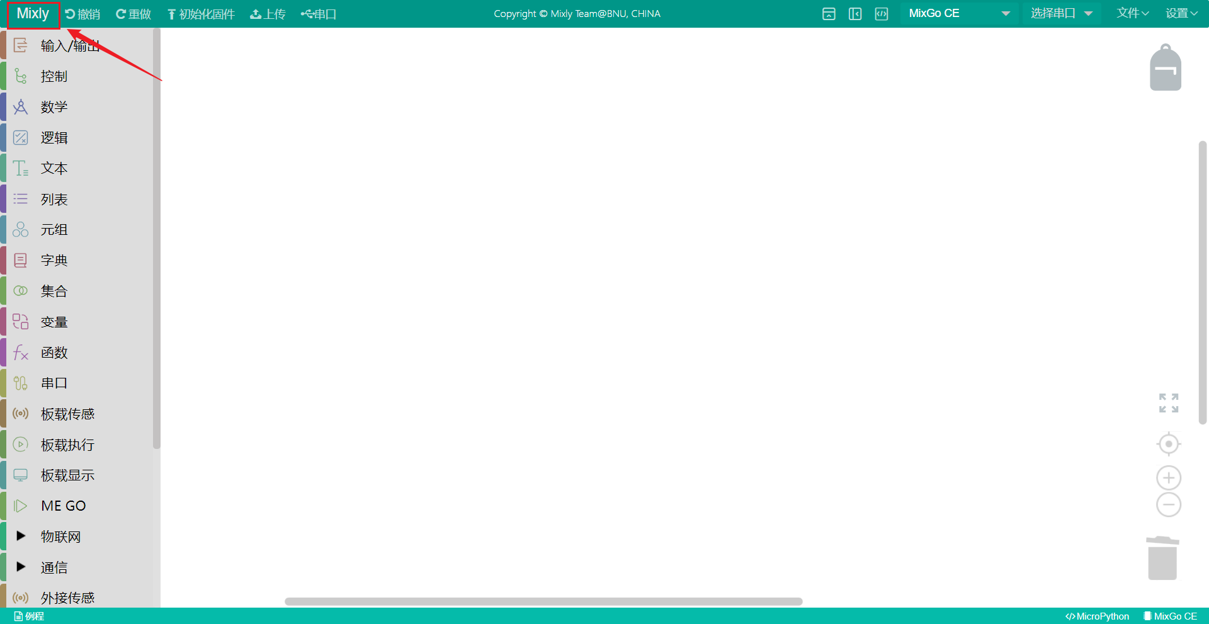
Task: Open the 设置 settings menu
Action: (x=1181, y=13)
